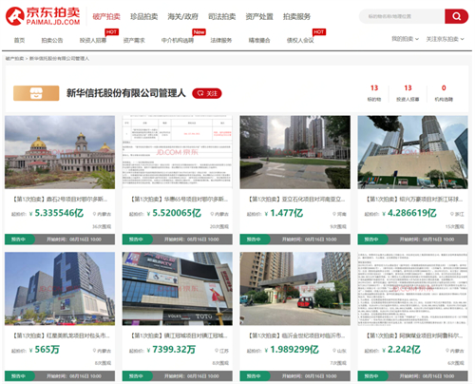Open 中介机构选聘 item with New badge
Viewport: 475px width, 384px height.
click(x=178, y=40)
